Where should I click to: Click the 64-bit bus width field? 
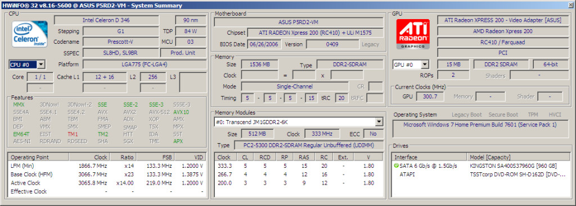pos(550,65)
